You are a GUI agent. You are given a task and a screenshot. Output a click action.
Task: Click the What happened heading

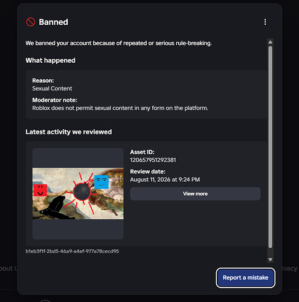(x=51, y=60)
